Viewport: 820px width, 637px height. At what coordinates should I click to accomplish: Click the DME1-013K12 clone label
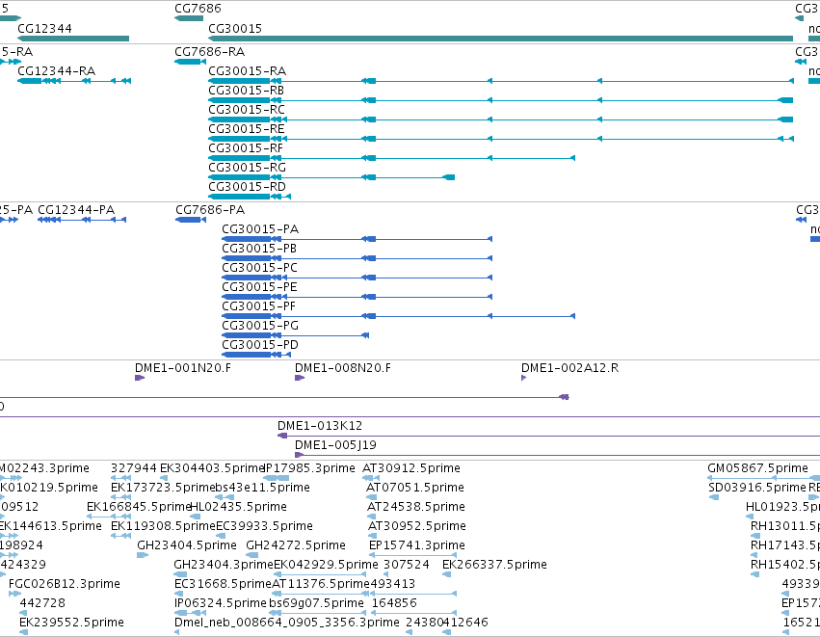coord(320,426)
